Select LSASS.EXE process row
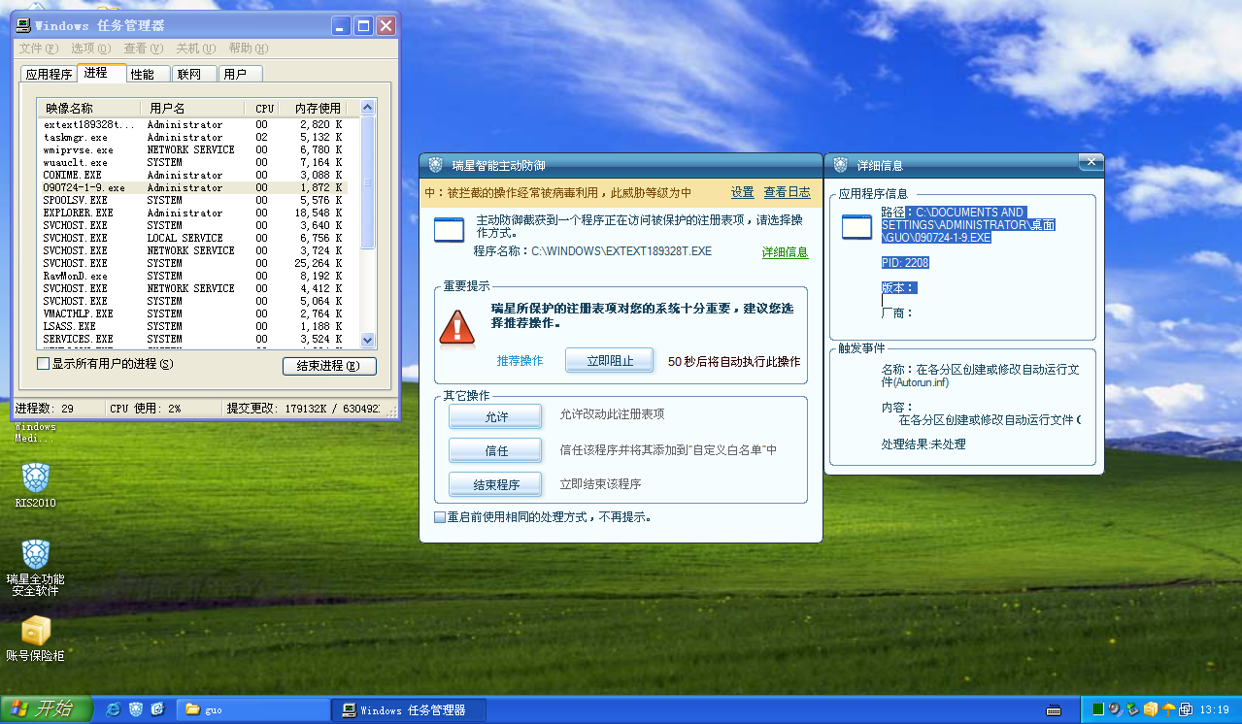 point(192,326)
